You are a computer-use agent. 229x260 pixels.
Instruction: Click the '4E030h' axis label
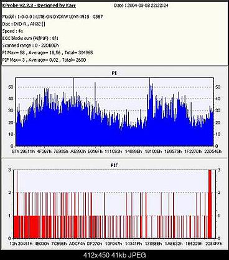coord(42,244)
